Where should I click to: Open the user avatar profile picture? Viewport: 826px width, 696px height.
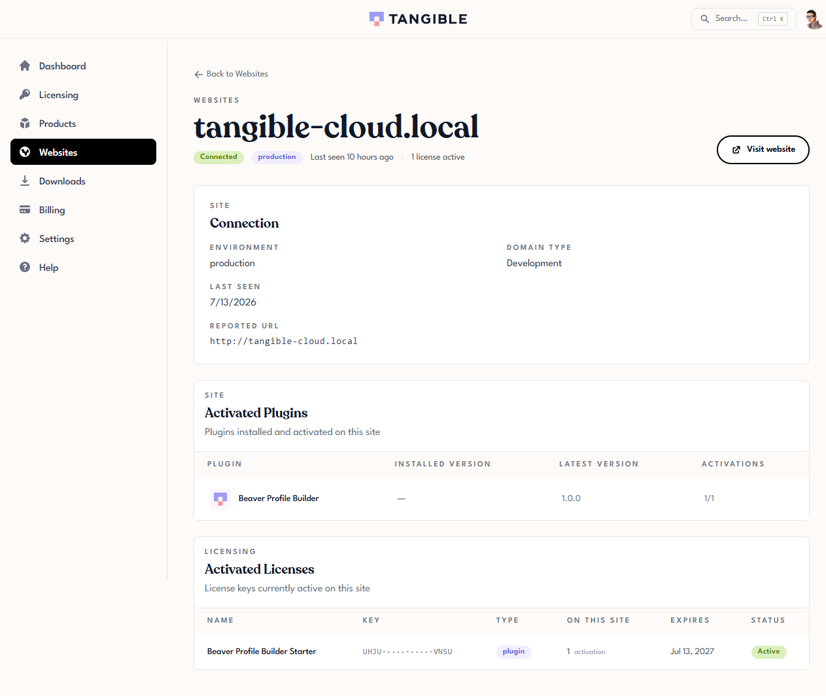pos(814,19)
